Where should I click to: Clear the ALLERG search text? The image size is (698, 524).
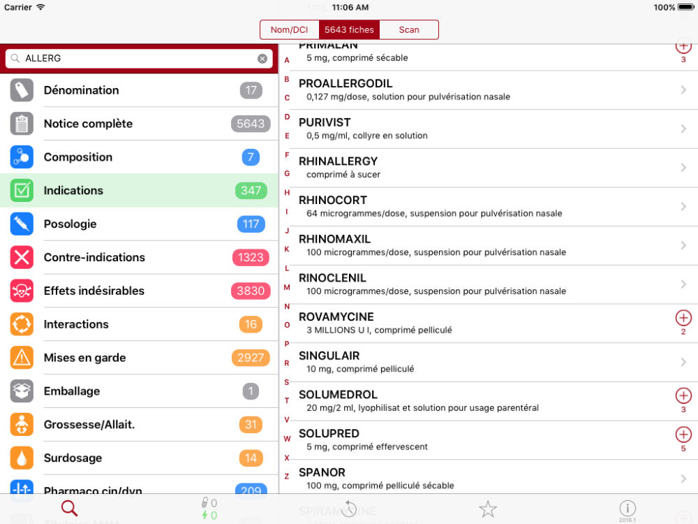coord(262,59)
